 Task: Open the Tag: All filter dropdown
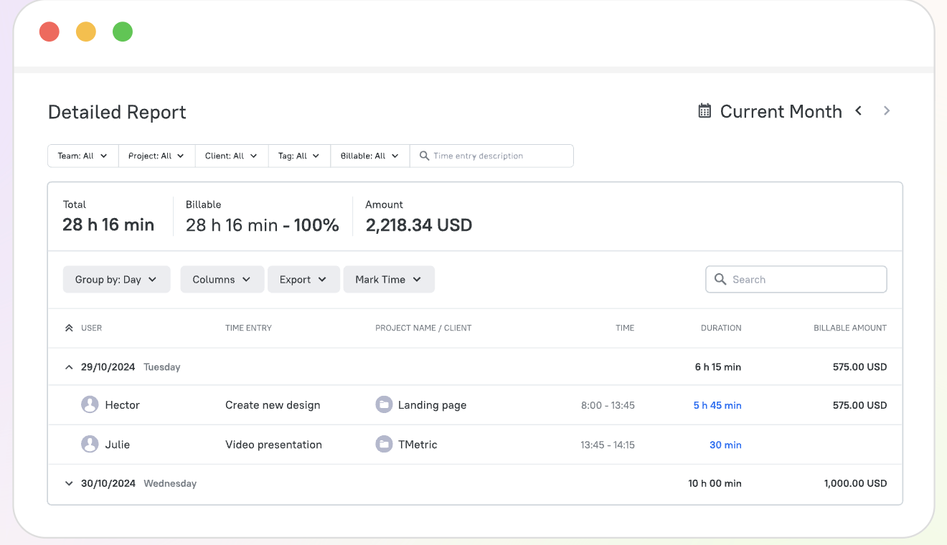point(299,156)
